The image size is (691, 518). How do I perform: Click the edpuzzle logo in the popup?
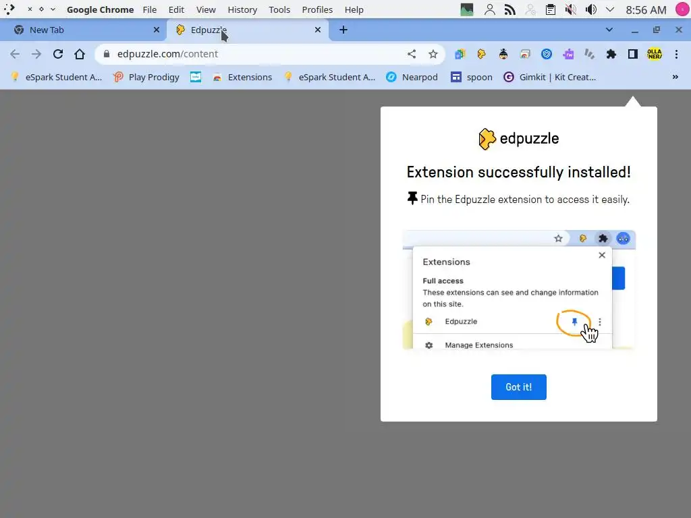(519, 139)
